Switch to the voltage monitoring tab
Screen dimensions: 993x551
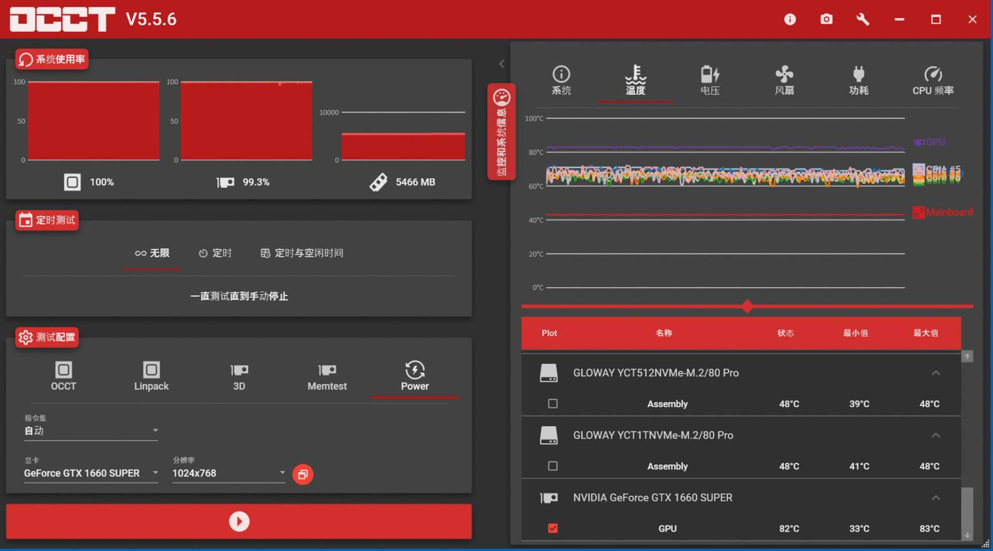[x=710, y=80]
